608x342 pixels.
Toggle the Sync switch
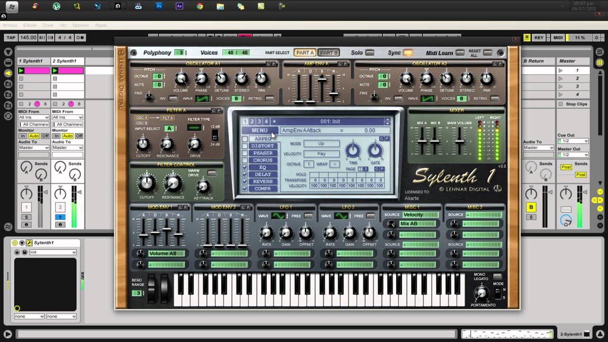click(408, 53)
